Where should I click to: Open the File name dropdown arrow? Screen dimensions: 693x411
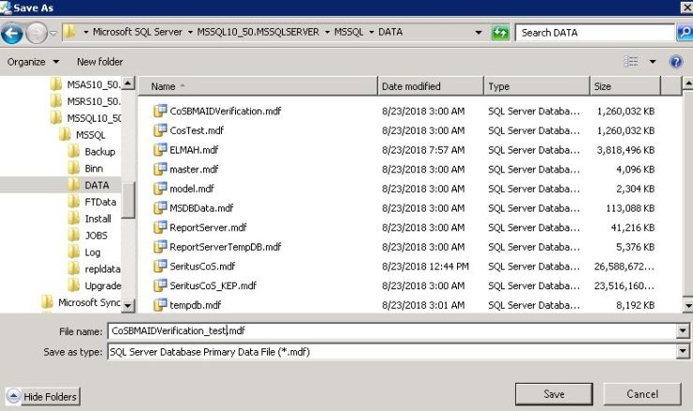(683, 330)
